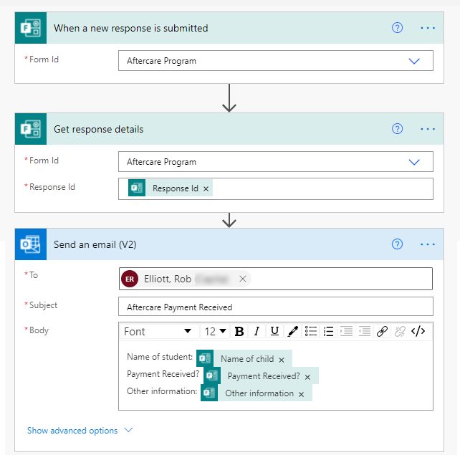Click the ER recipient avatar
460x455 pixels.
tap(130, 279)
